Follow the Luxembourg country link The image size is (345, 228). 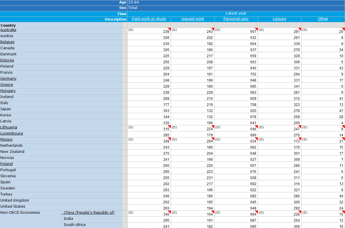tap(12, 133)
